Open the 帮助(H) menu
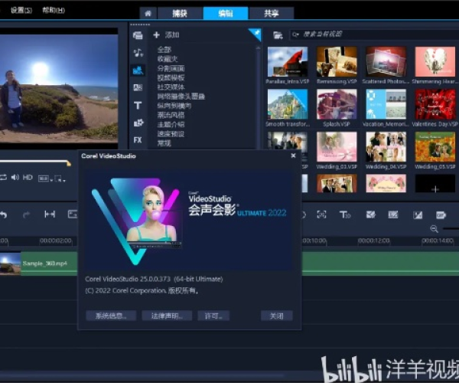This screenshot has width=459, height=383. pyautogui.click(x=54, y=10)
